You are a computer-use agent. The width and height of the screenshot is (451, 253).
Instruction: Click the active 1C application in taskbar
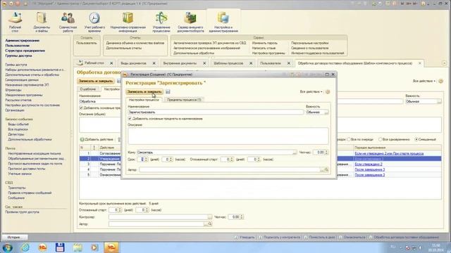(x=111, y=247)
